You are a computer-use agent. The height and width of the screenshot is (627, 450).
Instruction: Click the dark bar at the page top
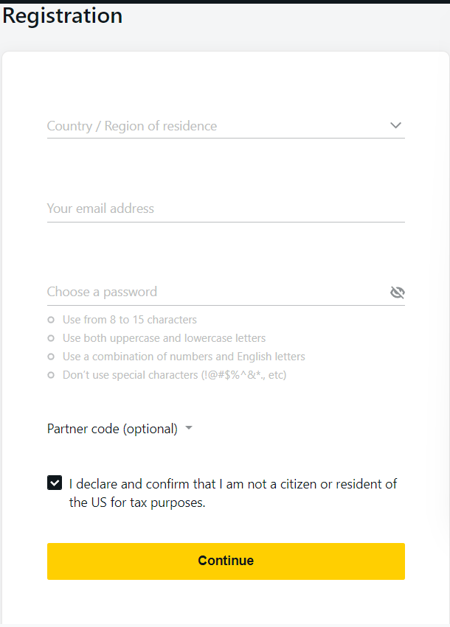225,1
